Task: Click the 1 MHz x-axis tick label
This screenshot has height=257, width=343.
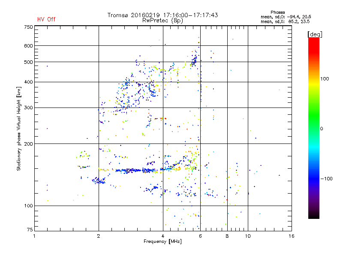Action: pos(34,236)
